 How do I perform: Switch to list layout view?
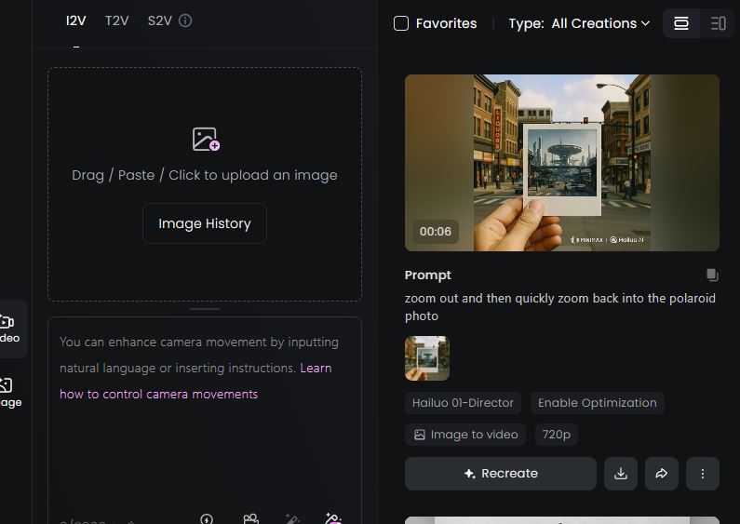pyautogui.click(x=718, y=23)
